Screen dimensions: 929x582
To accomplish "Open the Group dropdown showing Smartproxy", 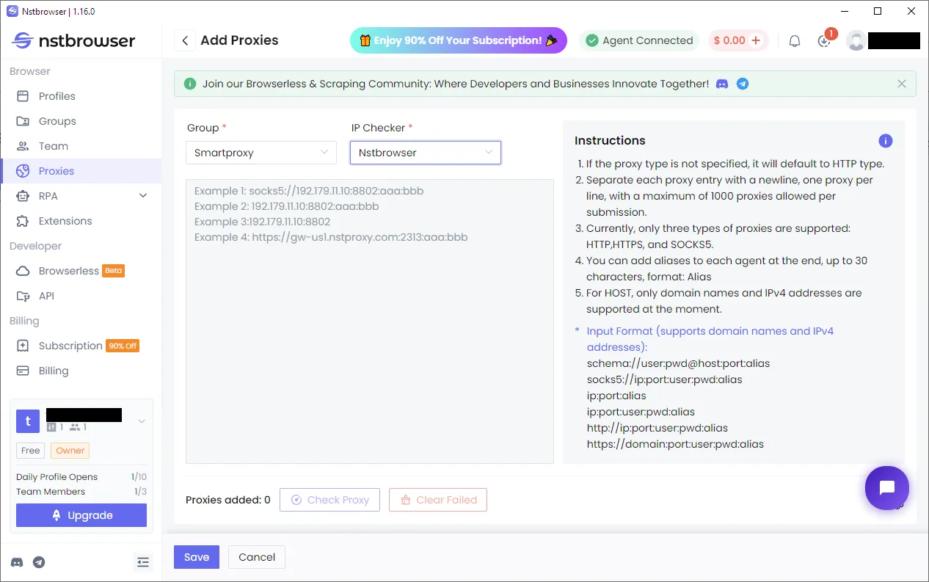I will 261,153.
